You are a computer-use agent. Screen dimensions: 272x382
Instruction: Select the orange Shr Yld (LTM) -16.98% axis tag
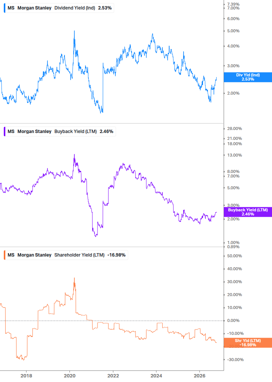248,343
